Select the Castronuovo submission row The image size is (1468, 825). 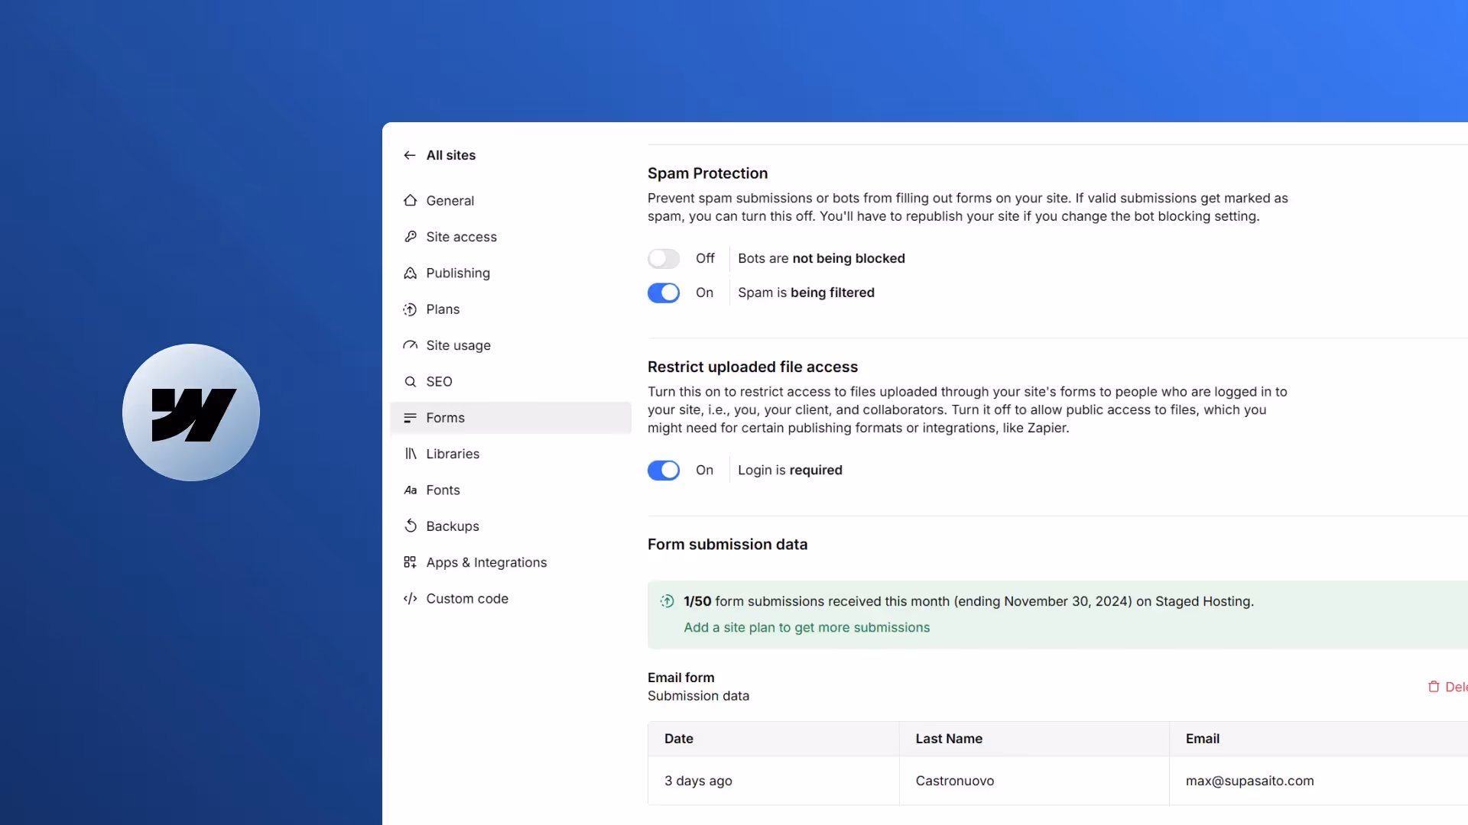(x=954, y=781)
